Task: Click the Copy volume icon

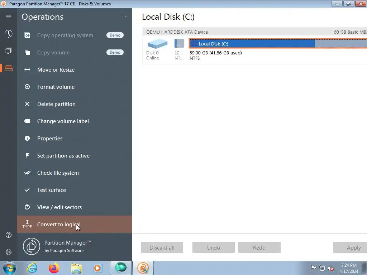Action: (27, 52)
